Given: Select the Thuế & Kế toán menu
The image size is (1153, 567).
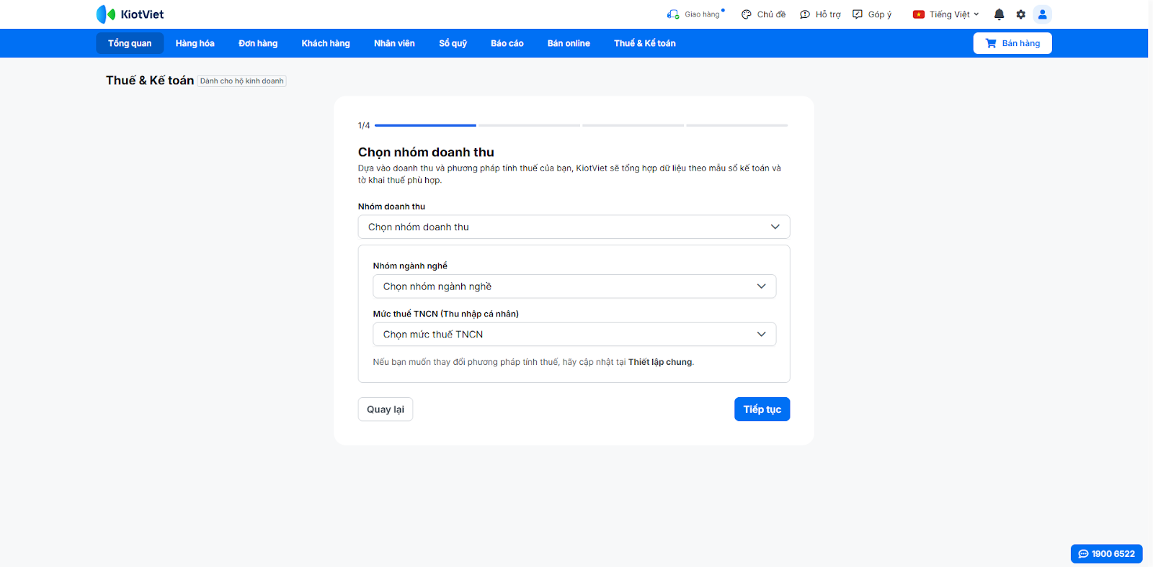Looking at the screenshot, I should point(644,43).
